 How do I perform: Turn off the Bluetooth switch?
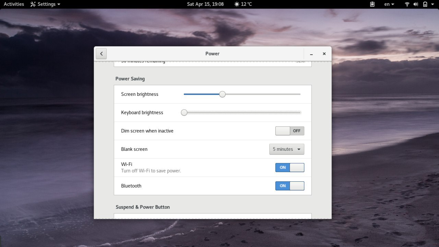(290, 186)
